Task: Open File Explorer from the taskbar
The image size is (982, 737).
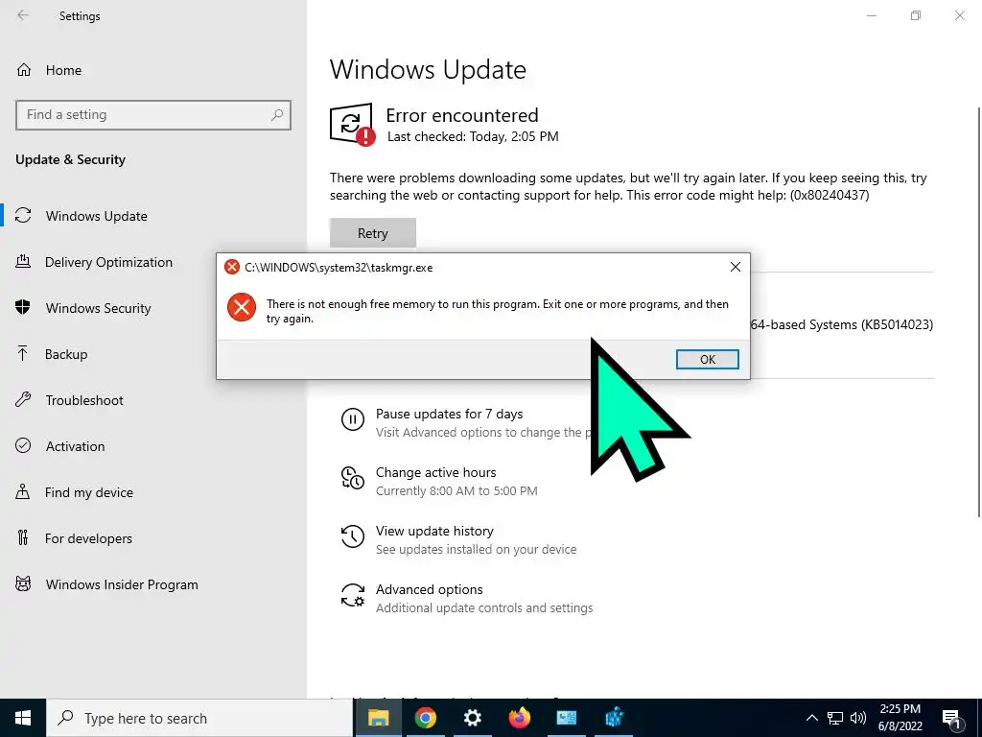Action: click(378, 718)
